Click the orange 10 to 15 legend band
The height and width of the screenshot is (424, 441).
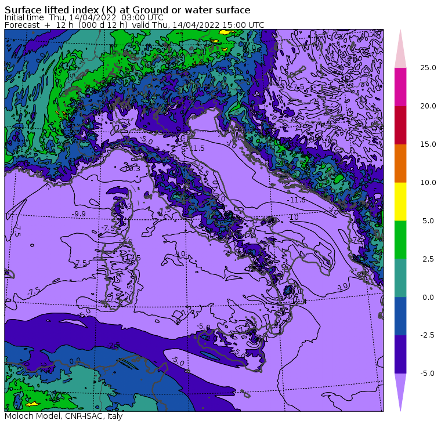[x=400, y=164]
